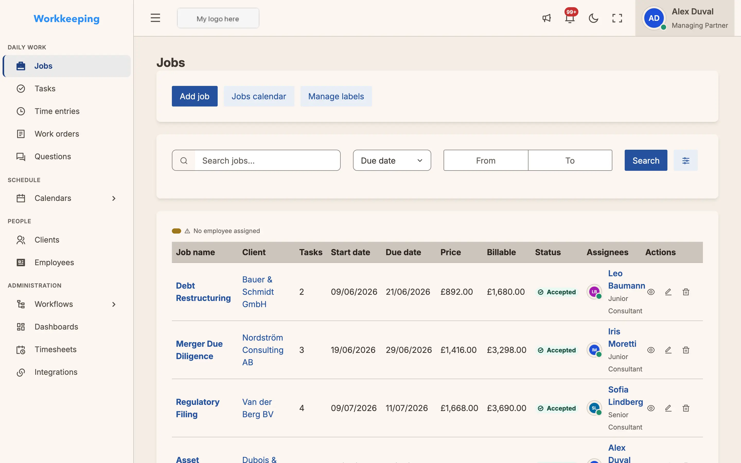Enter fullscreen mode icon
The width and height of the screenshot is (741, 463).
tap(617, 18)
